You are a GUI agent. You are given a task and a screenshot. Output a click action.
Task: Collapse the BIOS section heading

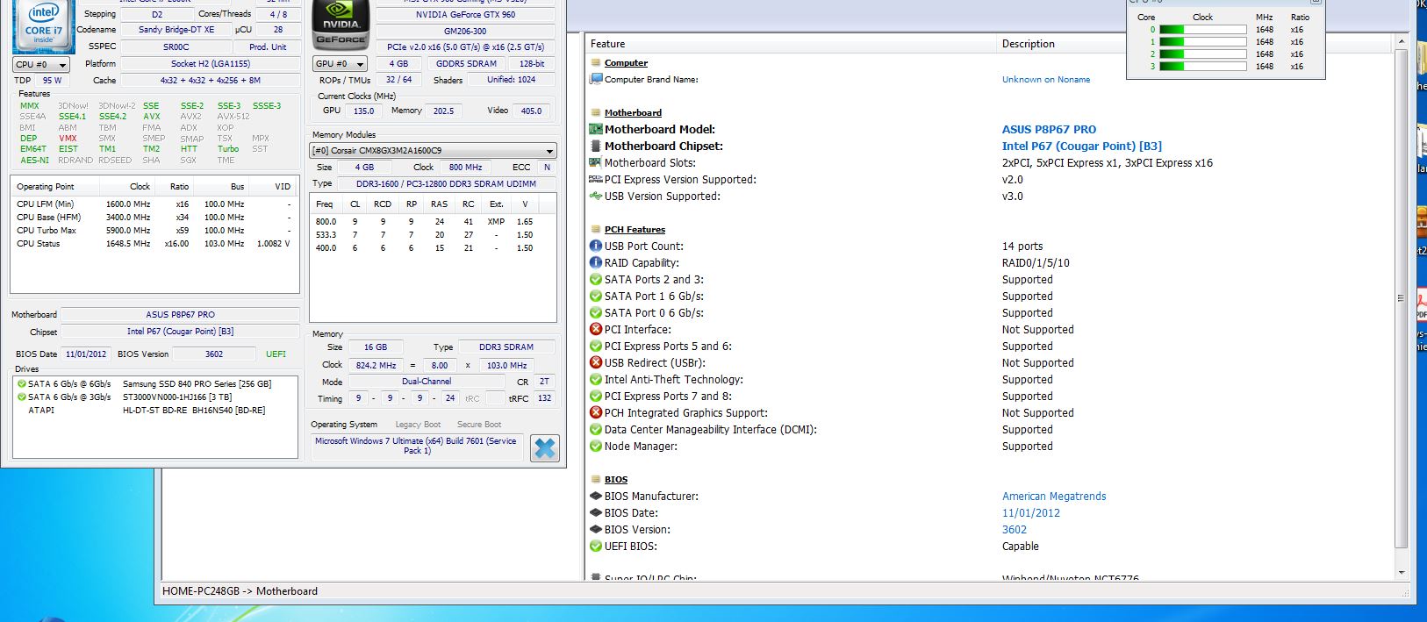pos(616,479)
